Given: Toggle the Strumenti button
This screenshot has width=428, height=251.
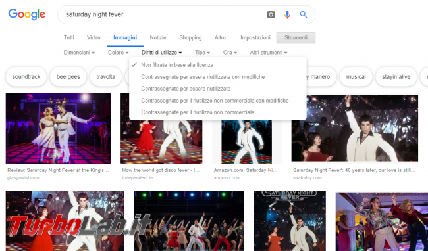Looking at the screenshot, I should [x=296, y=37].
